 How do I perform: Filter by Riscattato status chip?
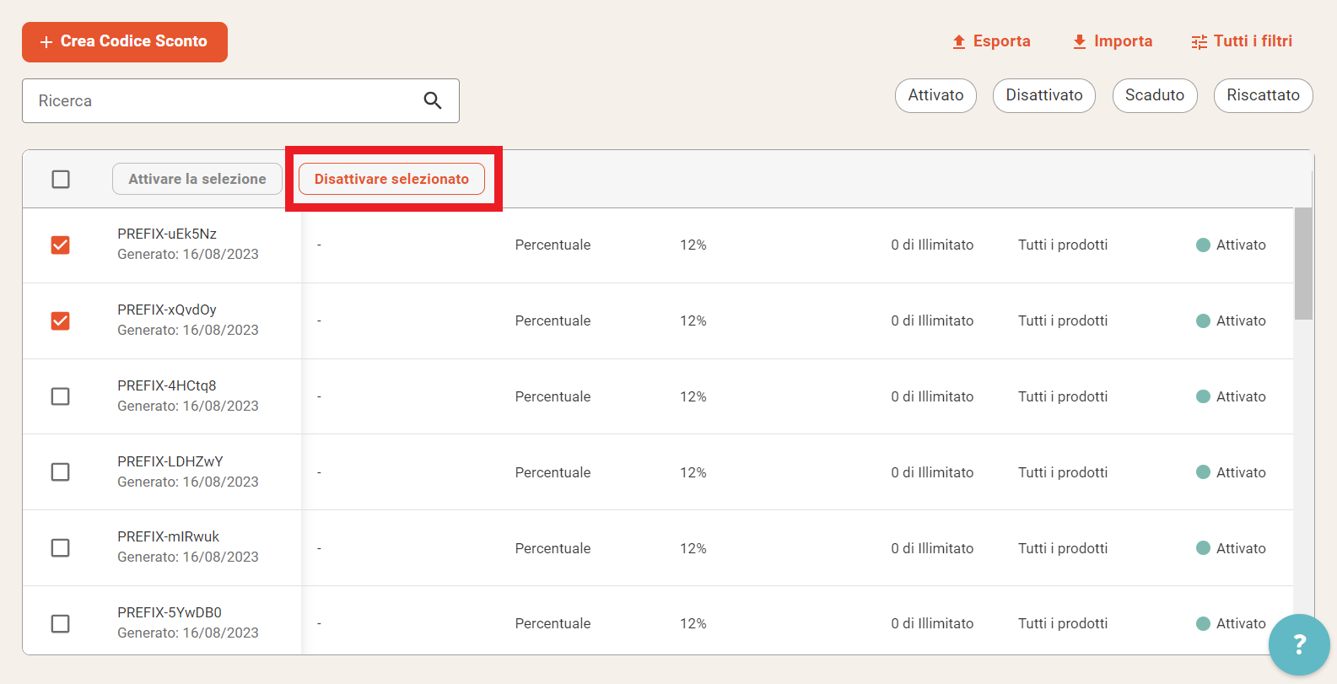click(1263, 95)
